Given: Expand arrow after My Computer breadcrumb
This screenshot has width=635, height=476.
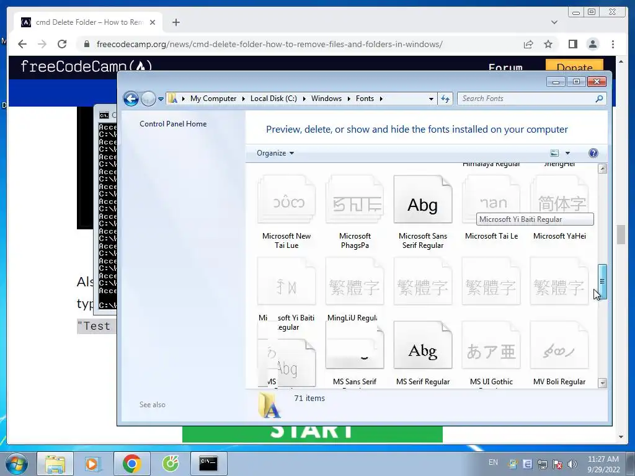Looking at the screenshot, I should coord(243,99).
